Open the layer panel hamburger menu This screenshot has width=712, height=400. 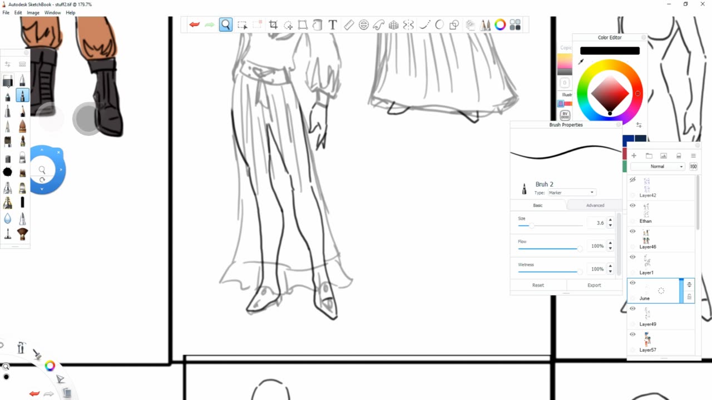(693, 156)
